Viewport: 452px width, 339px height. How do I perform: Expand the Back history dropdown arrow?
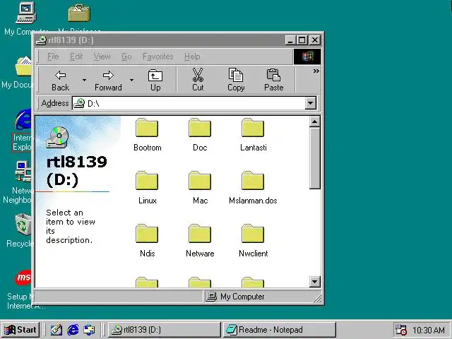(x=84, y=80)
